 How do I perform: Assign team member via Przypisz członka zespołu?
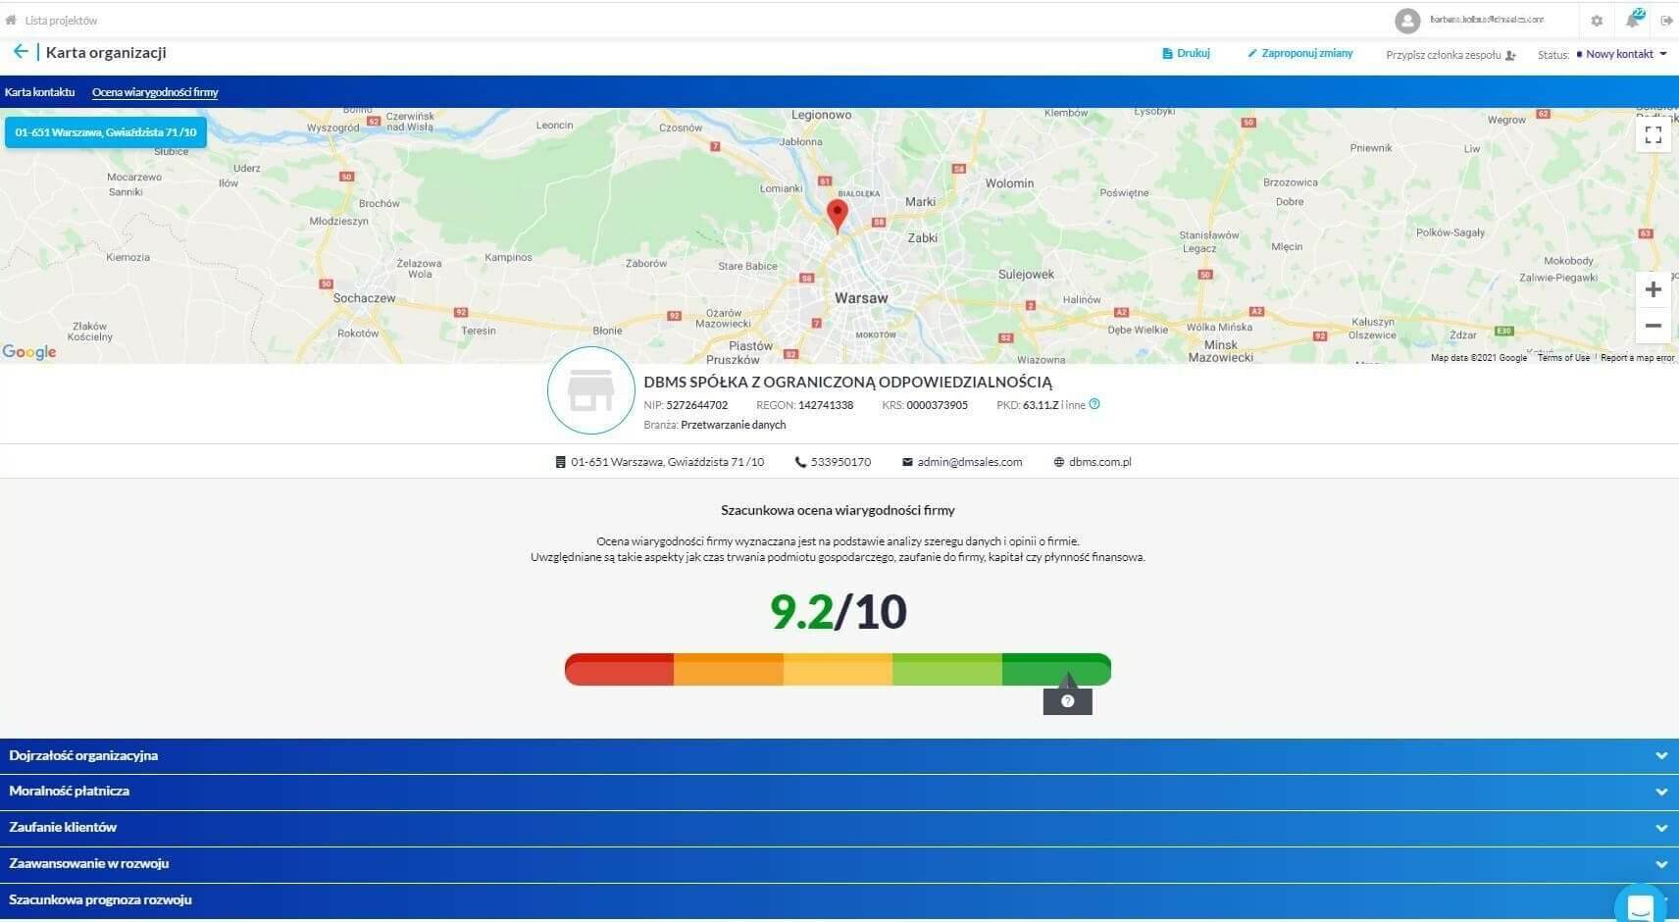[x=1450, y=55]
